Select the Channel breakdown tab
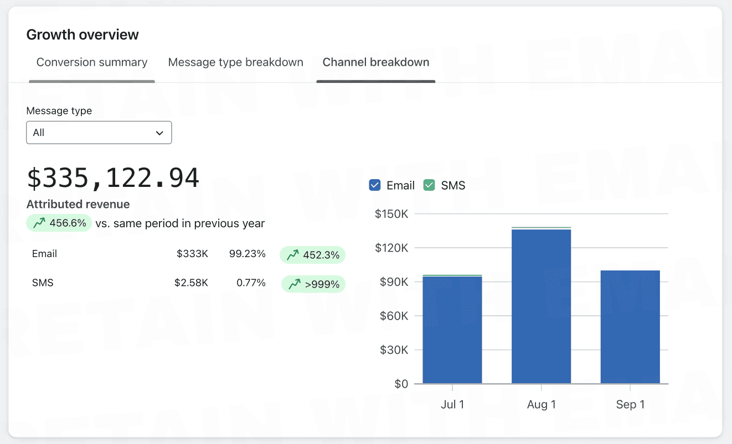 pos(376,62)
